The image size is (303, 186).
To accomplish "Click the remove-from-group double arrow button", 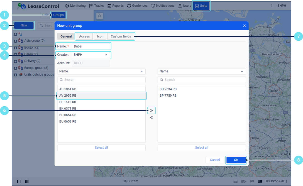I will pos(151,118).
